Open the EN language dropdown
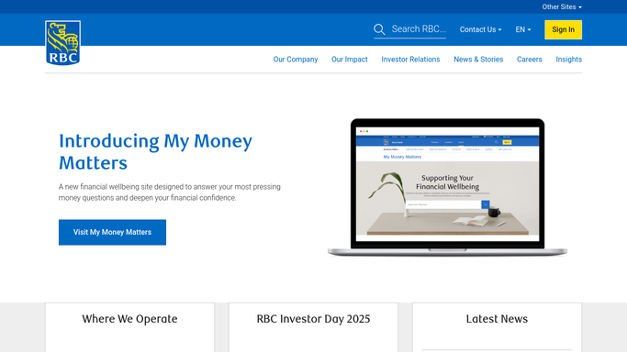Screen dimensions: 627x352 tap(523, 29)
